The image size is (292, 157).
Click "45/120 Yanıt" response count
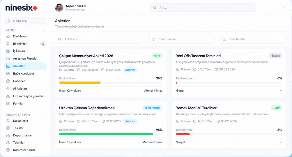[90, 70]
